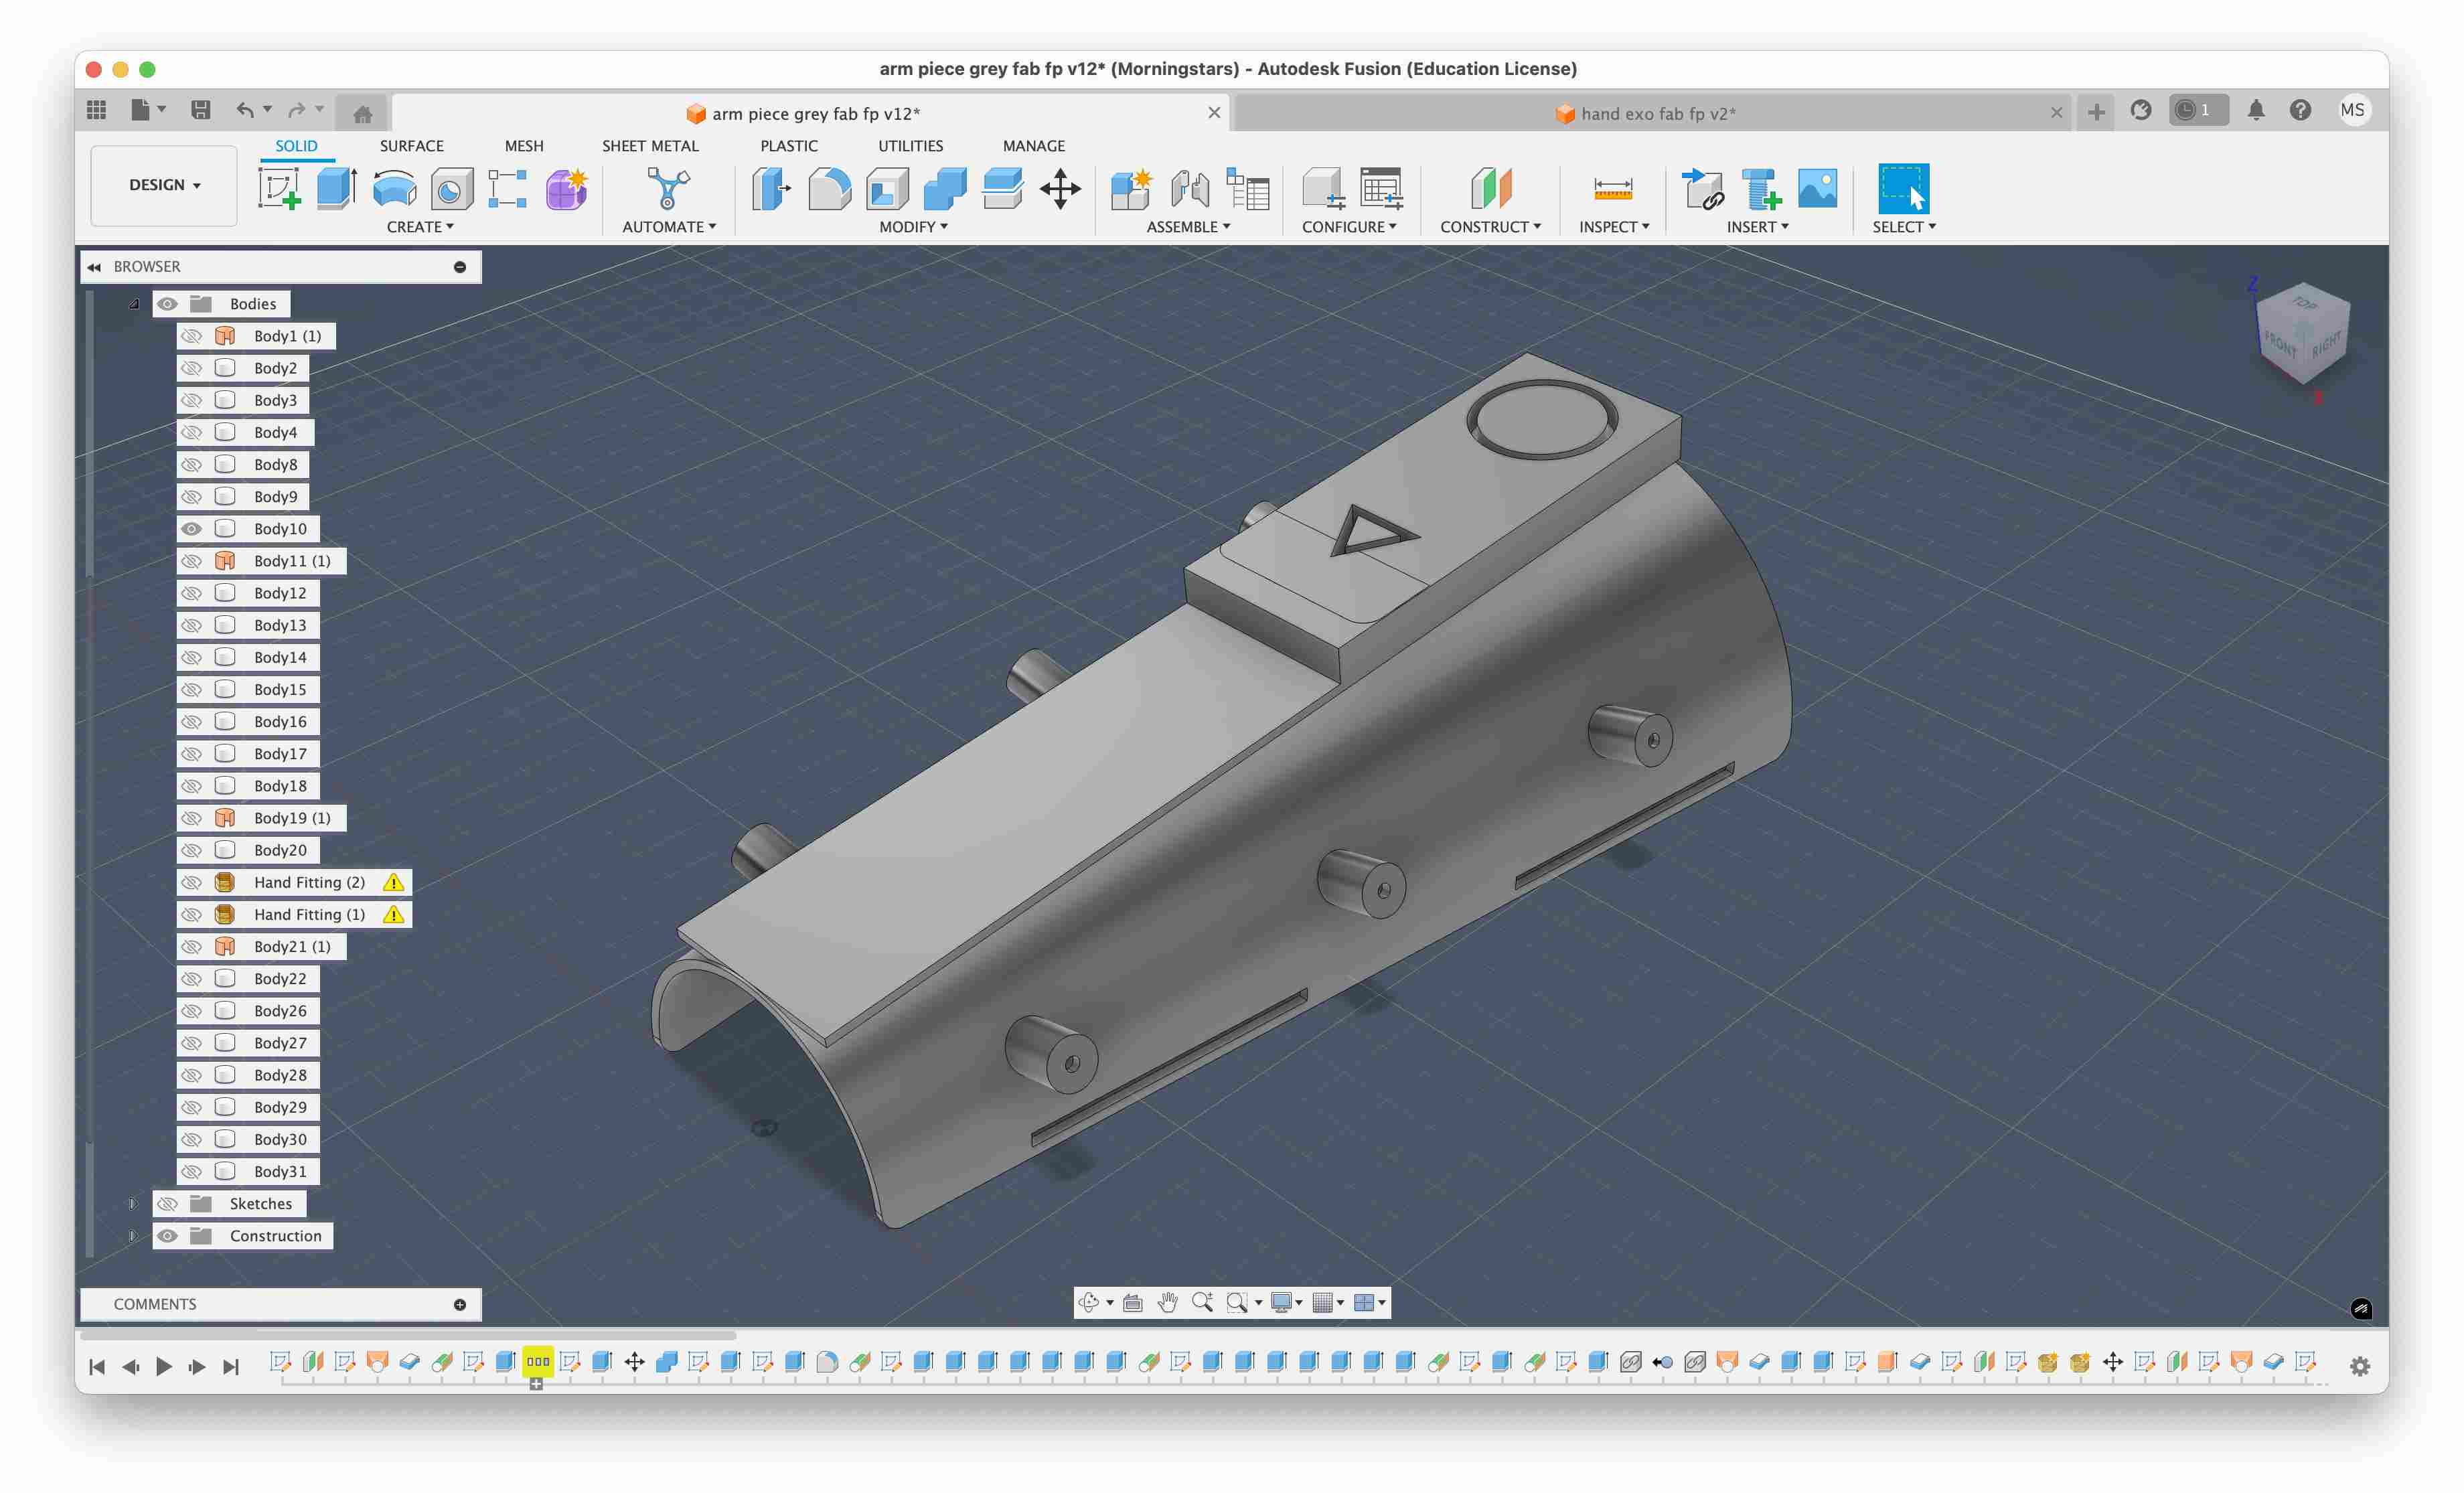Click the Save icon
Image resolution: width=2464 pixels, height=1493 pixels.
[201, 110]
